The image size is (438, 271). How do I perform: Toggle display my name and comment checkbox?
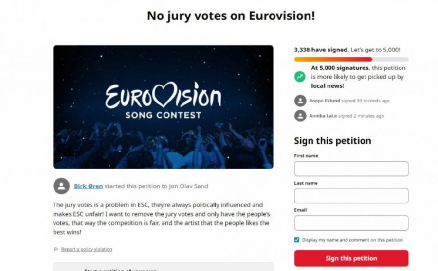pyautogui.click(x=297, y=240)
